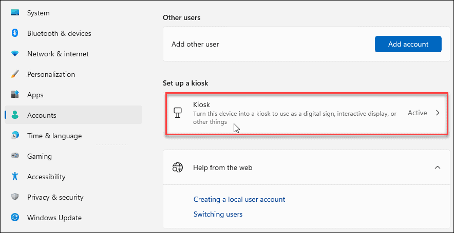Click the Windows Update sync icon

tap(15, 218)
